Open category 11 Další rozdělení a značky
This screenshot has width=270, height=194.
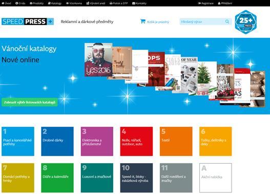point(176,178)
